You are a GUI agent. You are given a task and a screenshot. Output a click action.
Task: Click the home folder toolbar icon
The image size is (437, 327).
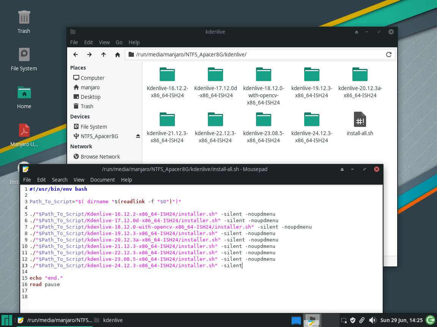pos(118,54)
